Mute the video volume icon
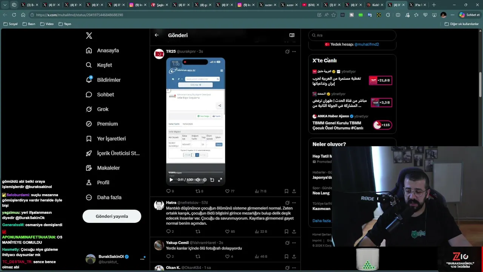Image resolution: width=483 pixels, height=272 pixels. point(198,180)
